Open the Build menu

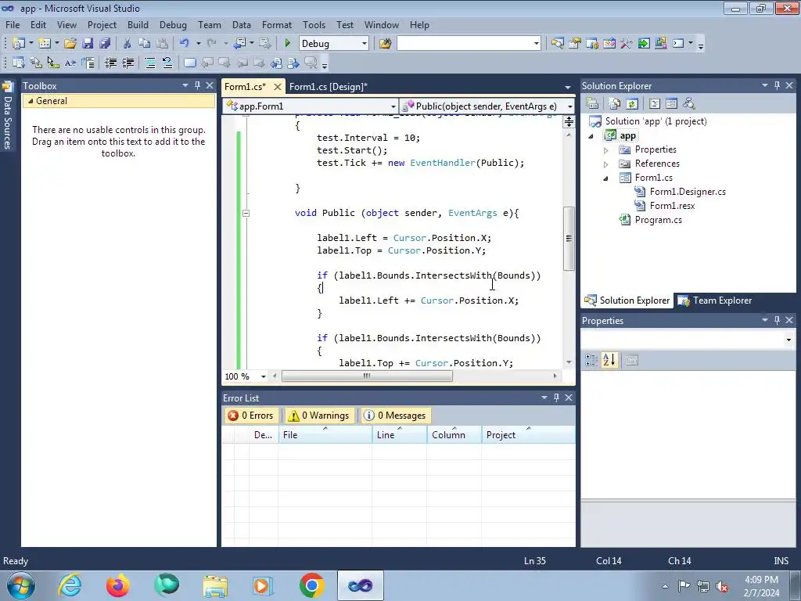click(x=138, y=24)
